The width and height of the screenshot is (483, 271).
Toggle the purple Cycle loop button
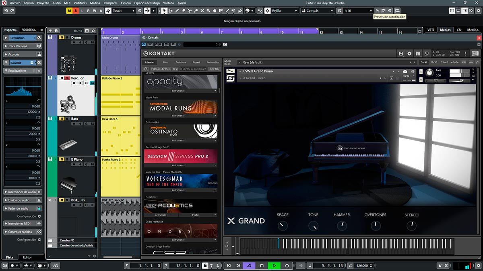[250, 265]
